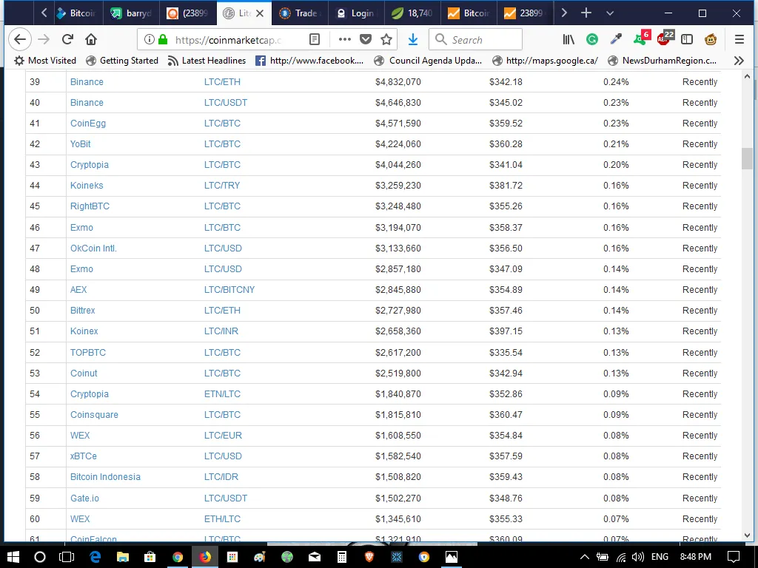Open CoinEgg exchange link in row 41

88,124
